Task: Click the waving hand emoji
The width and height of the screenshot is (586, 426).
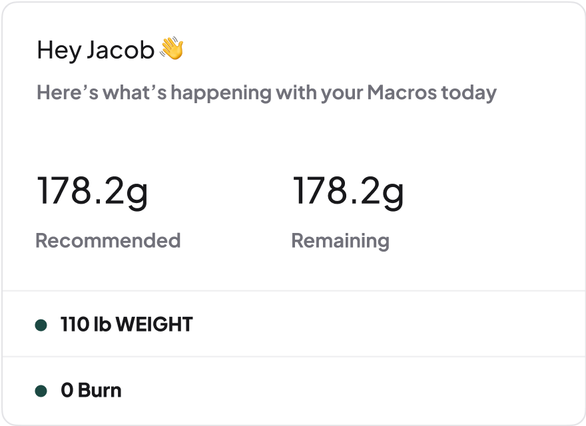Action: (172, 49)
